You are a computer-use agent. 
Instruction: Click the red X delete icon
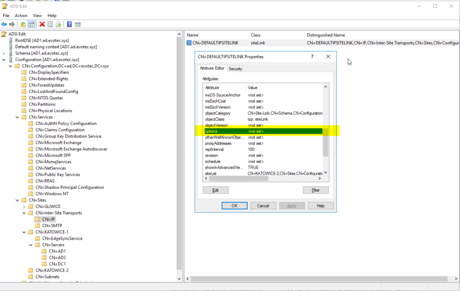pyautogui.click(x=42, y=24)
